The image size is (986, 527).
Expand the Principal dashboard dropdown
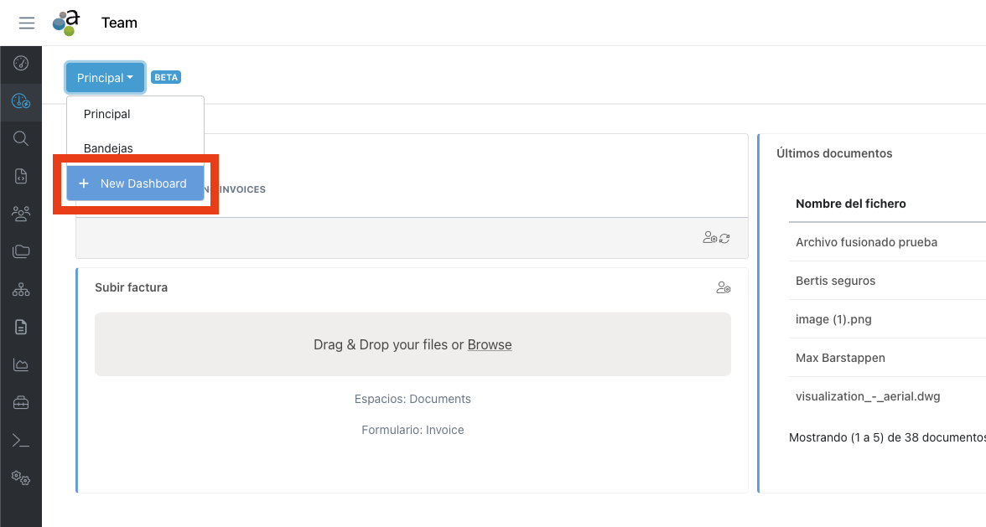click(105, 78)
